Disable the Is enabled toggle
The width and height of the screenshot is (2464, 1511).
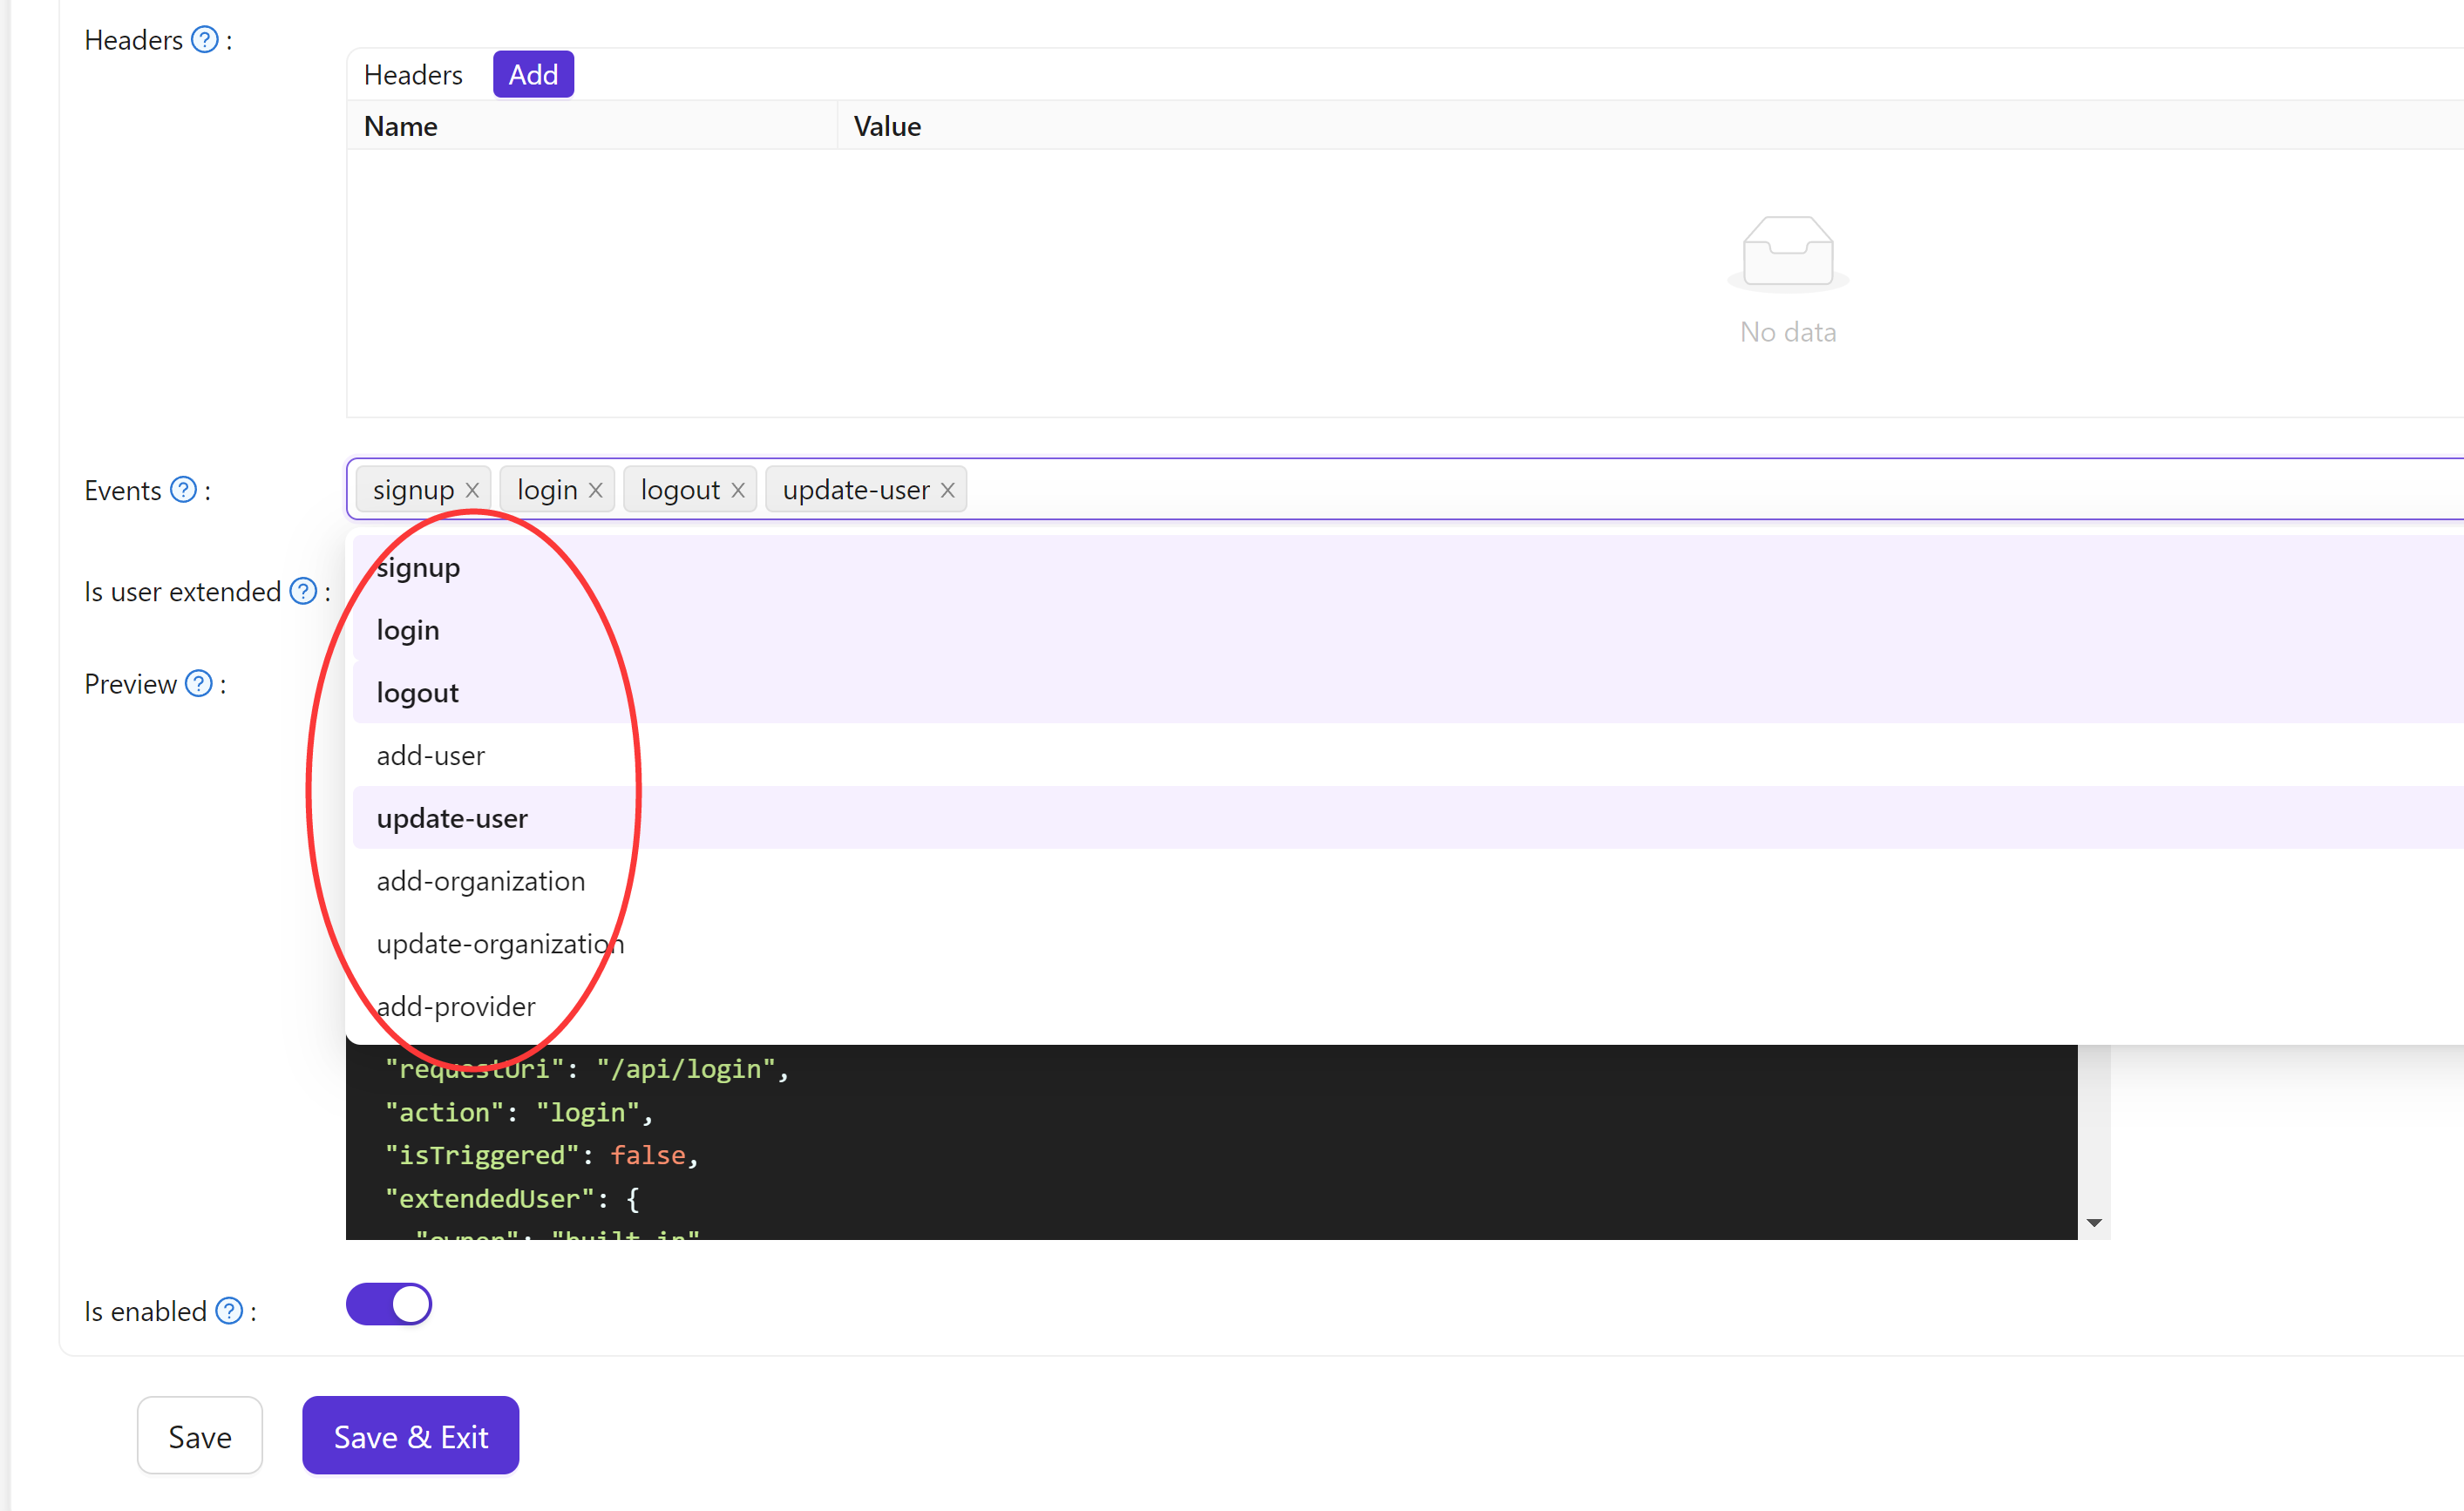[x=389, y=1303]
